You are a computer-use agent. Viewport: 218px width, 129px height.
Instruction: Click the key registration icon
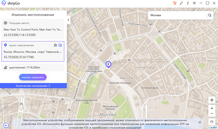pyautogui.click(x=181, y=3)
